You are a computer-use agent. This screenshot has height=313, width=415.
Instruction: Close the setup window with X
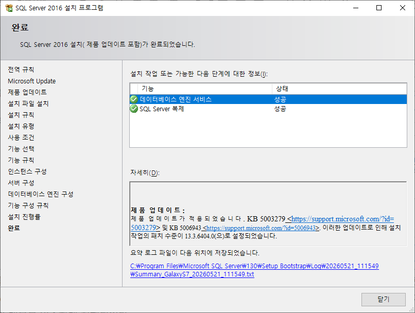[403, 8]
